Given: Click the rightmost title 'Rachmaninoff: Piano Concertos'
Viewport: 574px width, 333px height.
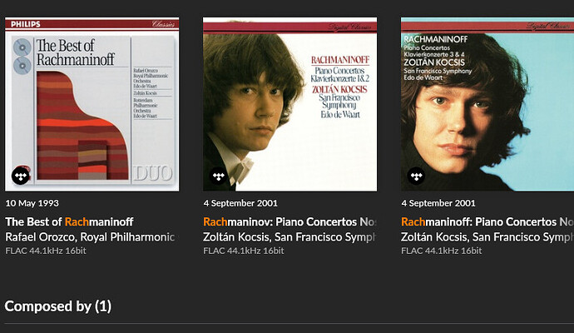Looking at the screenshot, I should click(487, 222).
